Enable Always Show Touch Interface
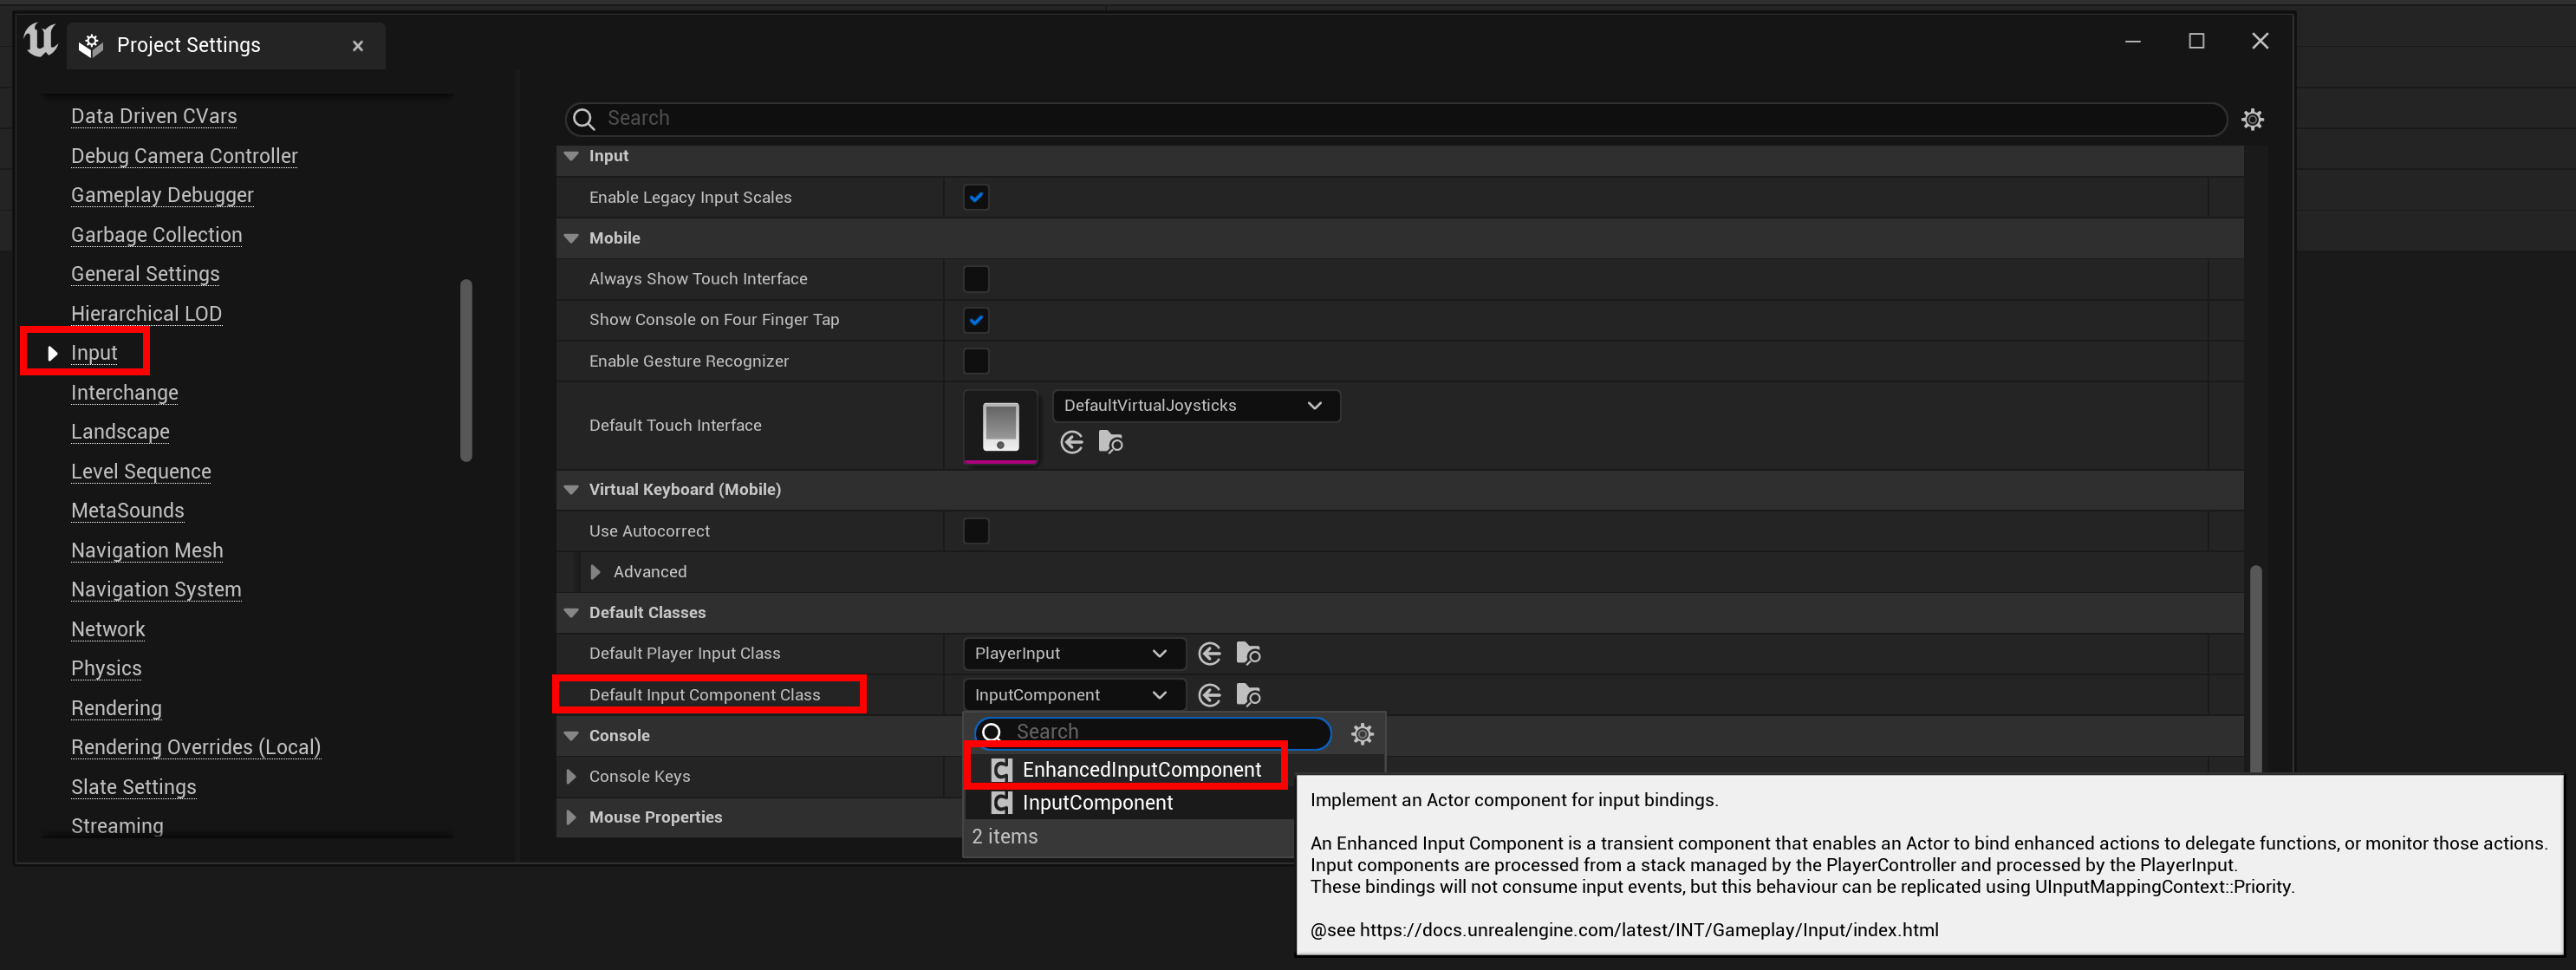 (x=976, y=279)
